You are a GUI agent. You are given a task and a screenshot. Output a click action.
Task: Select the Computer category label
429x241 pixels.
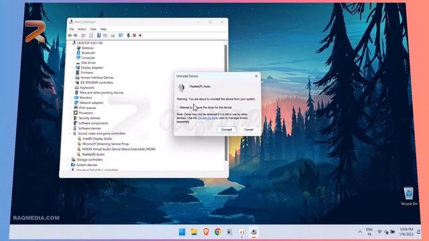pos(88,58)
